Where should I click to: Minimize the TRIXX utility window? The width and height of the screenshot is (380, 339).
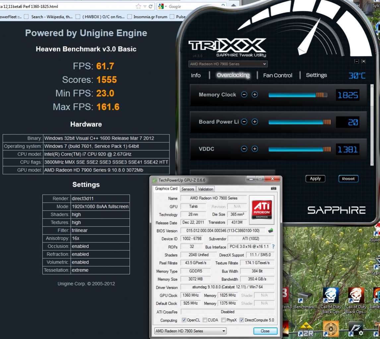coord(356,61)
